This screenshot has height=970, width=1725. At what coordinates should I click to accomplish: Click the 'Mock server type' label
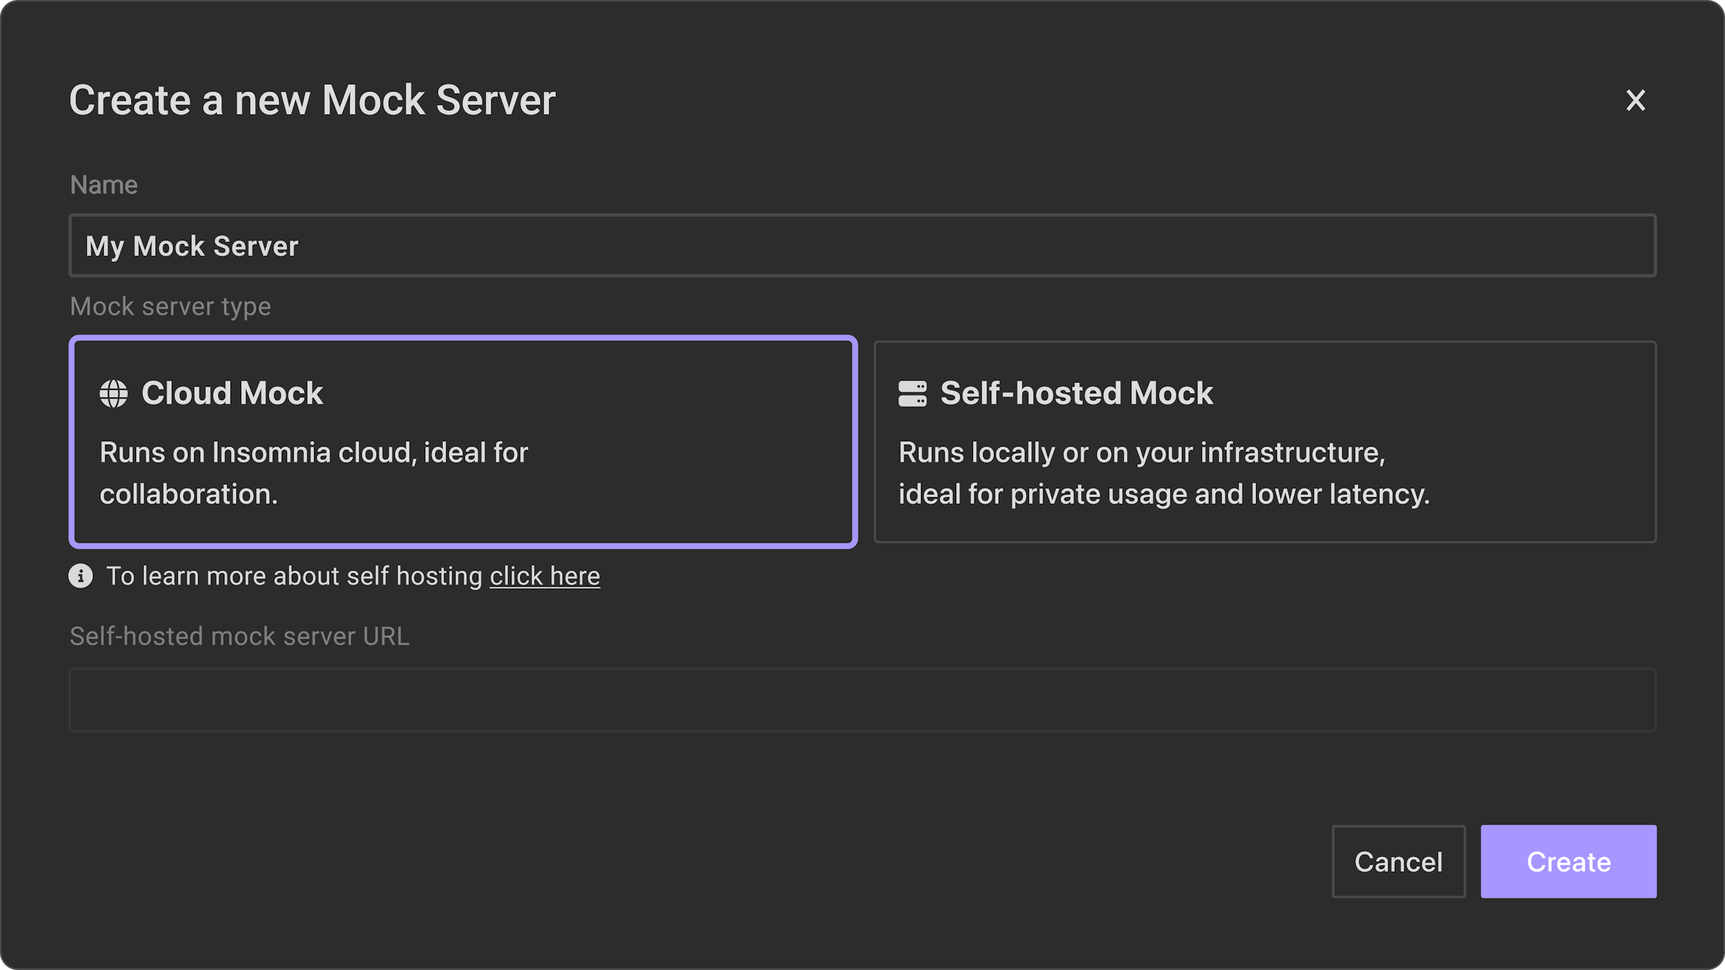[170, 306]
